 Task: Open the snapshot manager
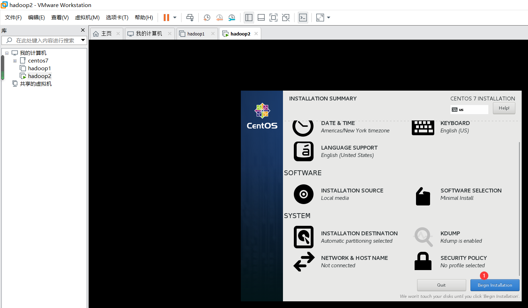(232, 18)
